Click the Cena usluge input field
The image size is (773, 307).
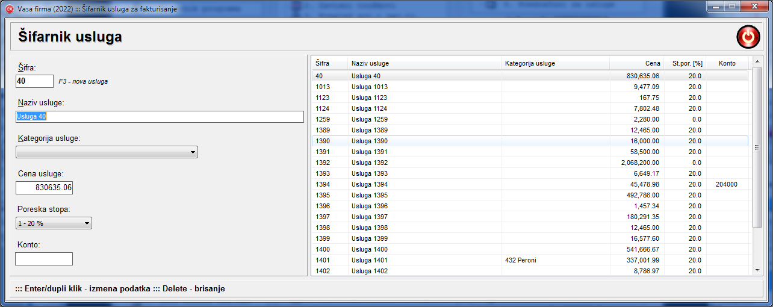click(44, 188)
